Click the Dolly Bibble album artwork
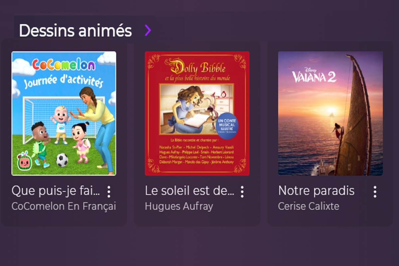399x266 pixels. (x=197, y=113)
